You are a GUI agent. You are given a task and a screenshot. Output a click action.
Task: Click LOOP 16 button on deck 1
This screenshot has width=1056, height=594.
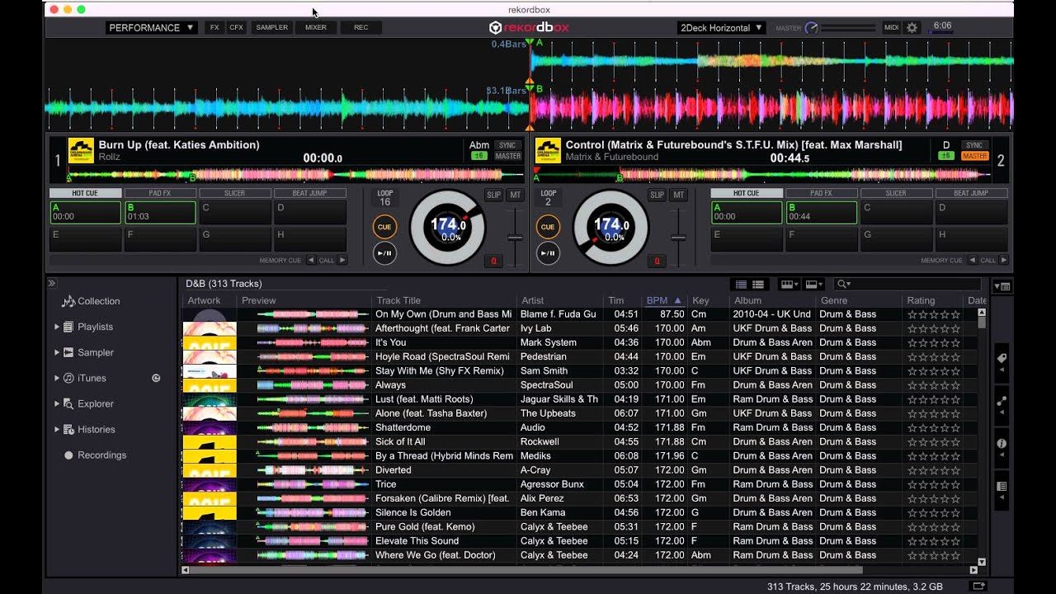click(384, 197)
